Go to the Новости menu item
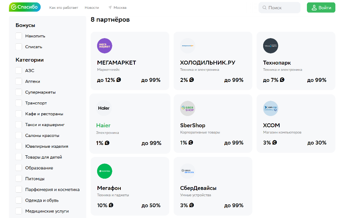345x218 pixels. coord(92,8)
